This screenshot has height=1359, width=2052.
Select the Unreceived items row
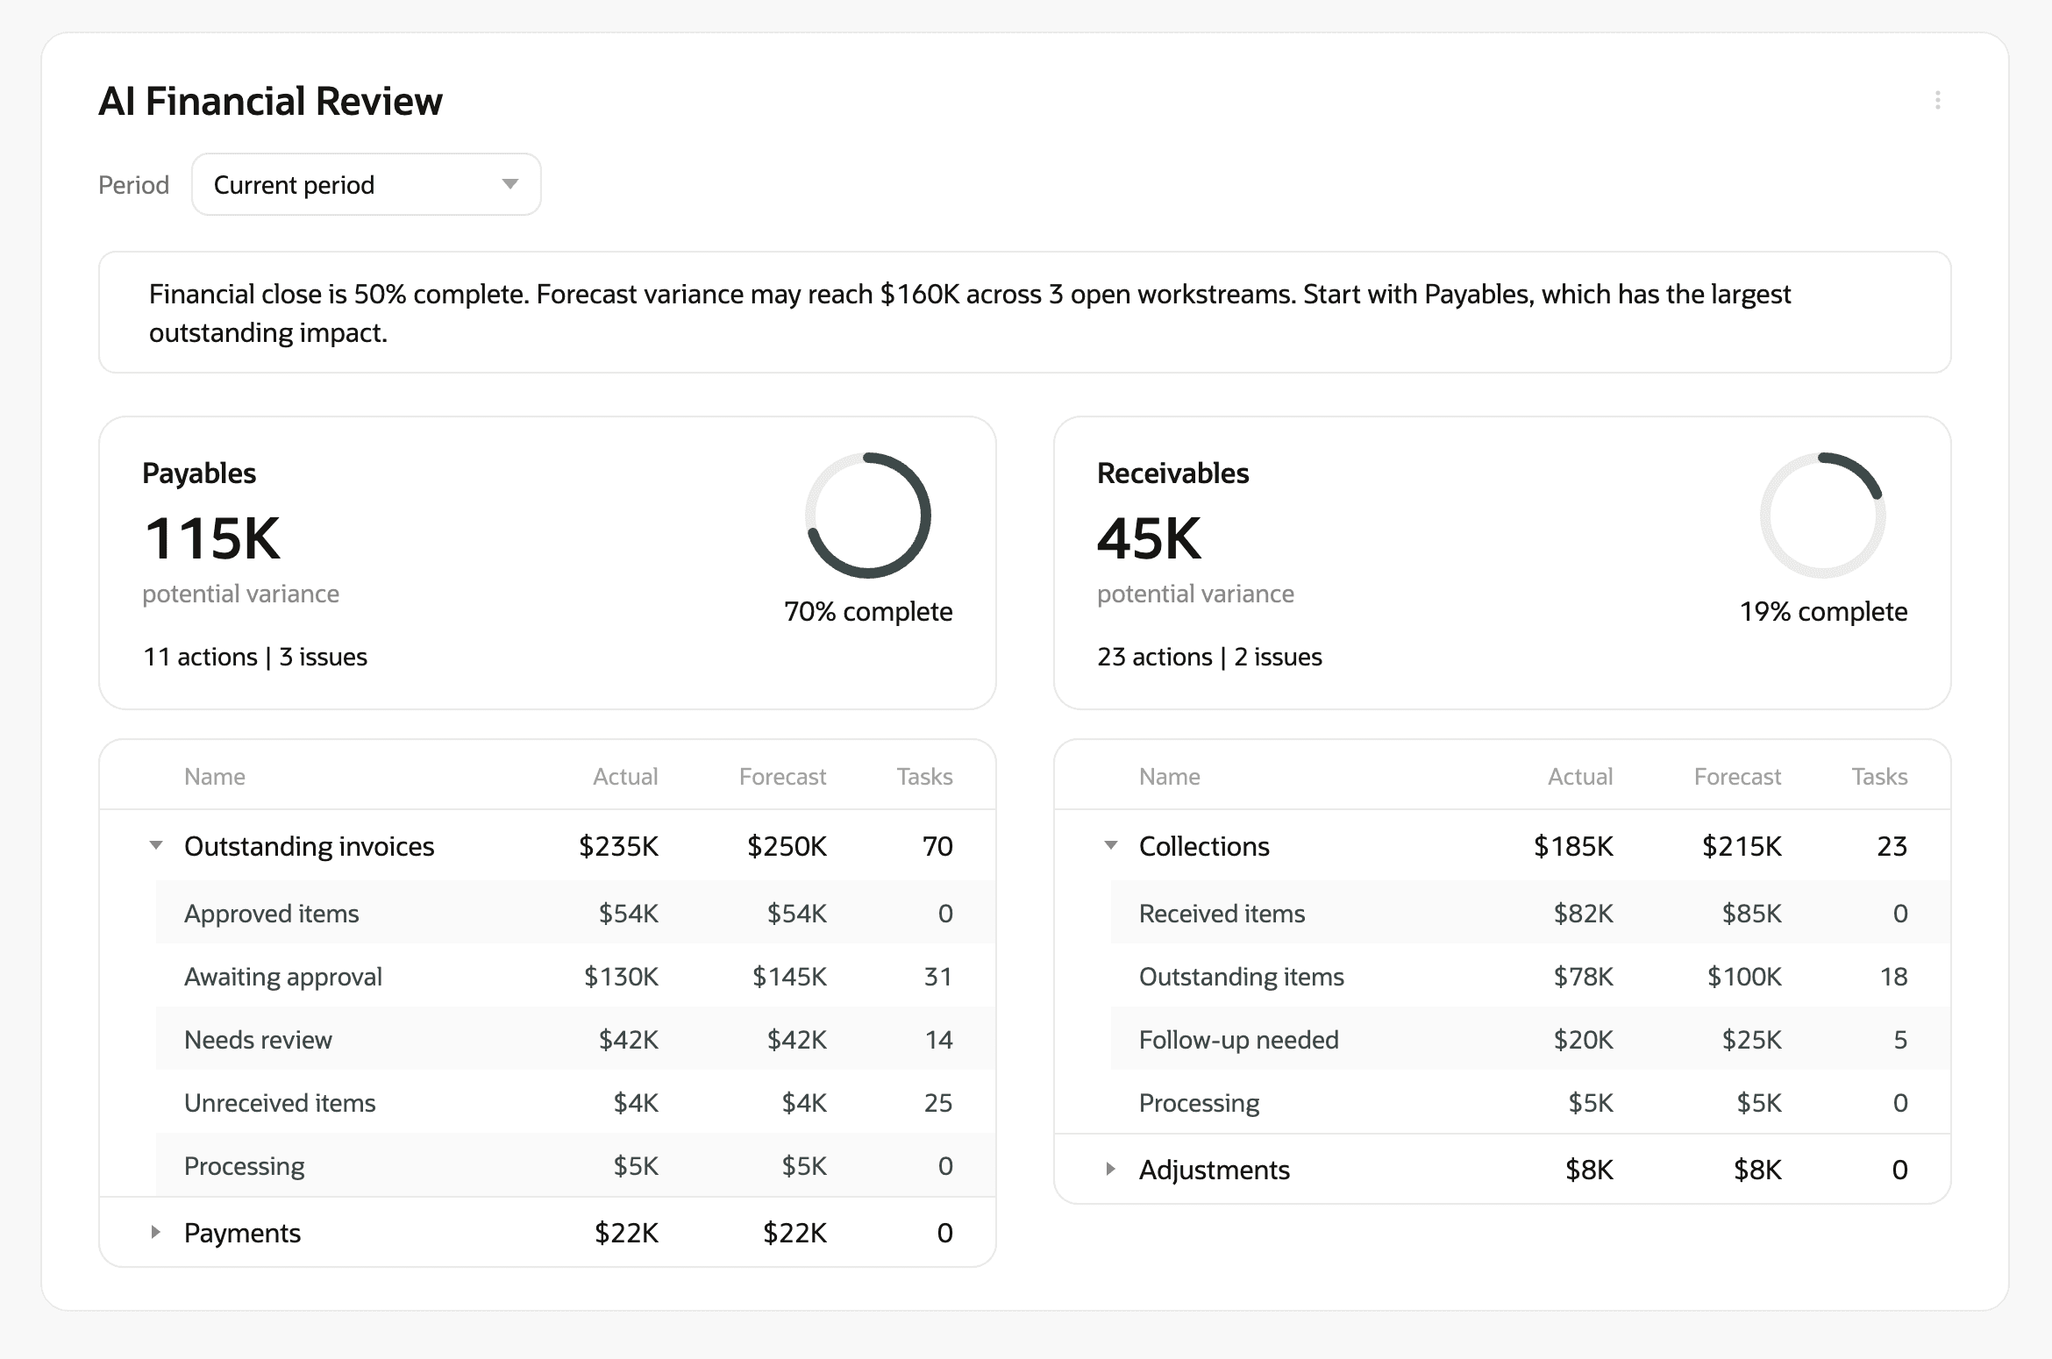(279, 1102)
